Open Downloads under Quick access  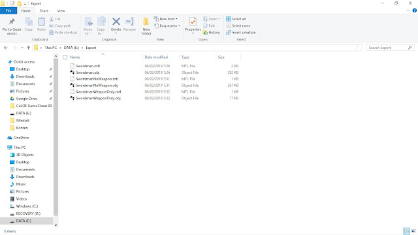(25, 76)
